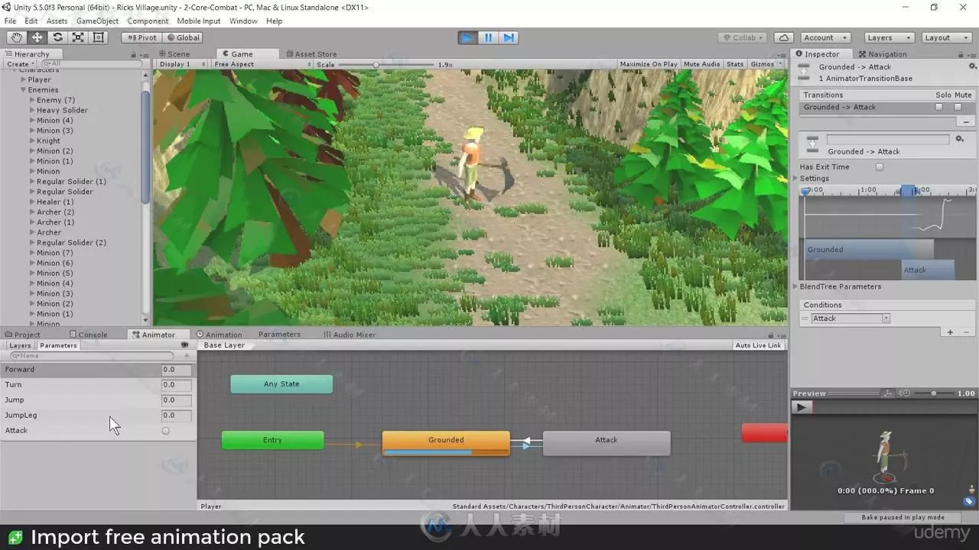
Task: Toggle Pivot handle position
Action: (141, 37)
